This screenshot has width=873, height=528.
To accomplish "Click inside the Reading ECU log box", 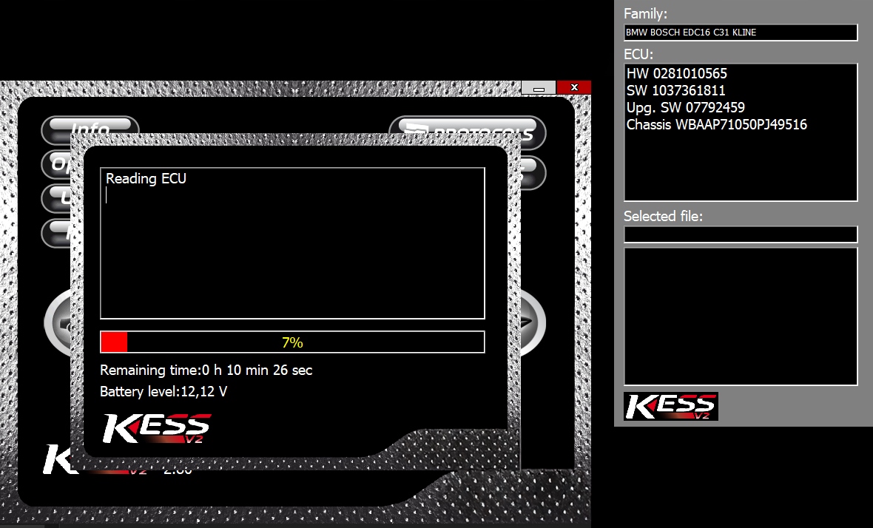I will (292, 243).
